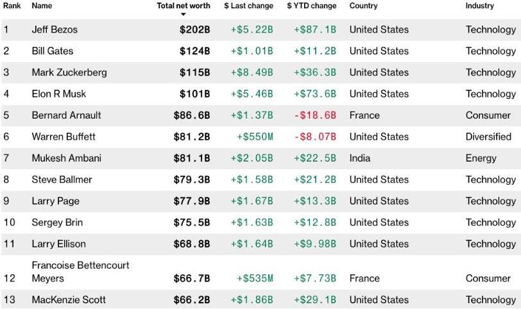Sort table by Rank column header
Screen dimensions: 521x309
tap(12, 6)
